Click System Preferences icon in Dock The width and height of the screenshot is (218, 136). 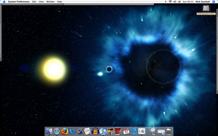pos(142,131)
